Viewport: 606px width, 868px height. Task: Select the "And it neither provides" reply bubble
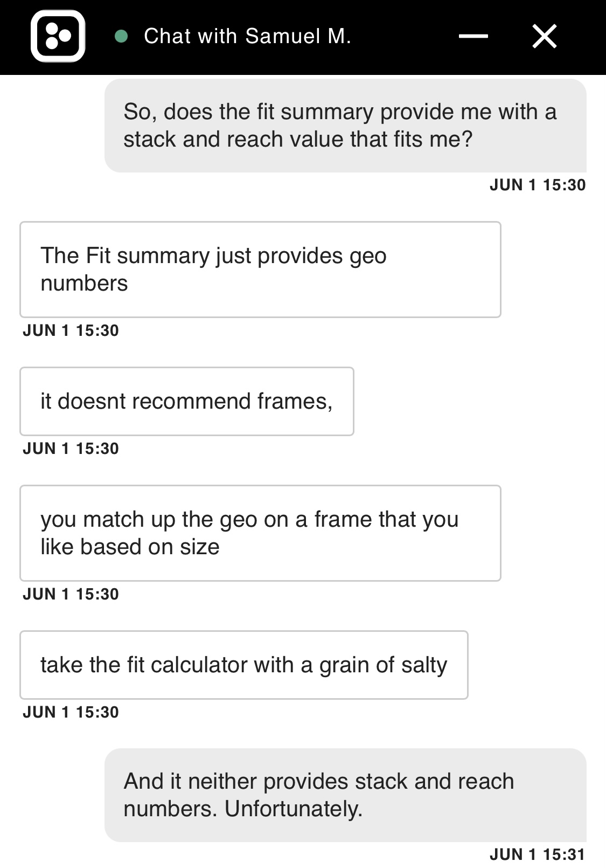(345, 795)
